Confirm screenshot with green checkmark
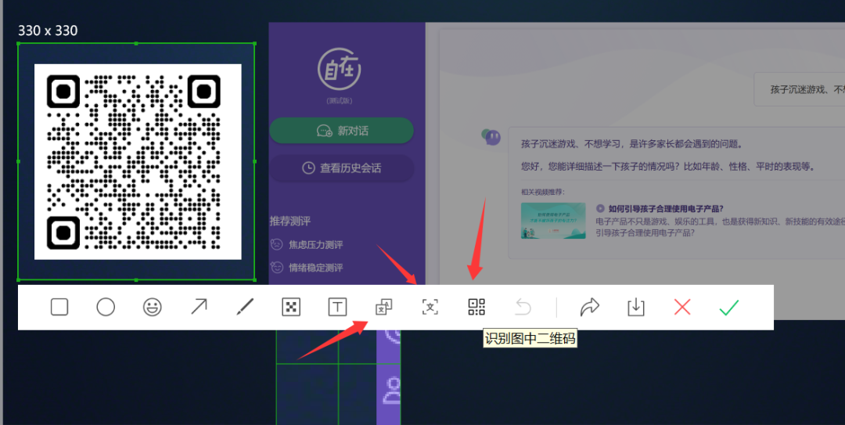 tap(728, 308)
